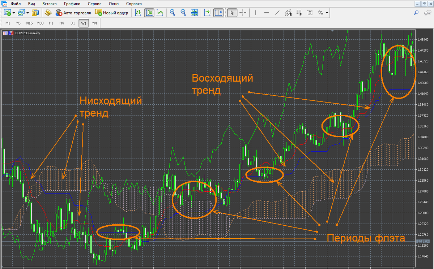This screenshot has height=269, width=434.
Task: Select the M1 timeframe
Action: pos(8,23)
